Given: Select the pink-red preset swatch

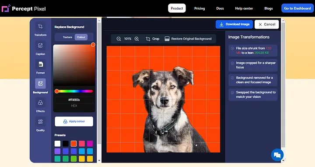Looking at the screenshot, I should [82, 144].
